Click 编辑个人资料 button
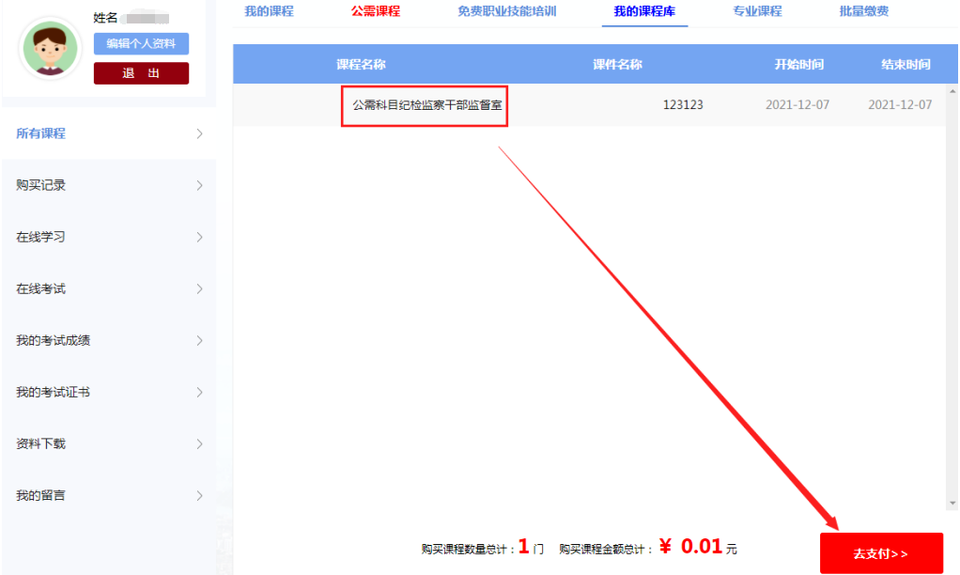The width and height of the screenshot is (960, 575). coord(141,43)
